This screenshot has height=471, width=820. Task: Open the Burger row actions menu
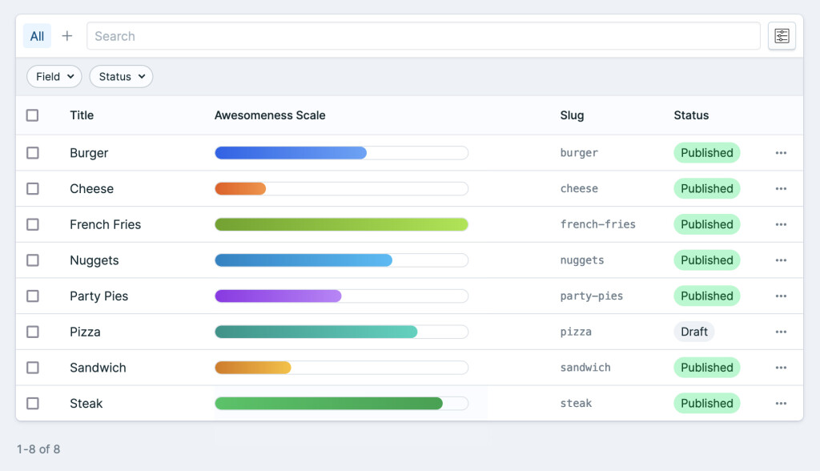(781, 153)
